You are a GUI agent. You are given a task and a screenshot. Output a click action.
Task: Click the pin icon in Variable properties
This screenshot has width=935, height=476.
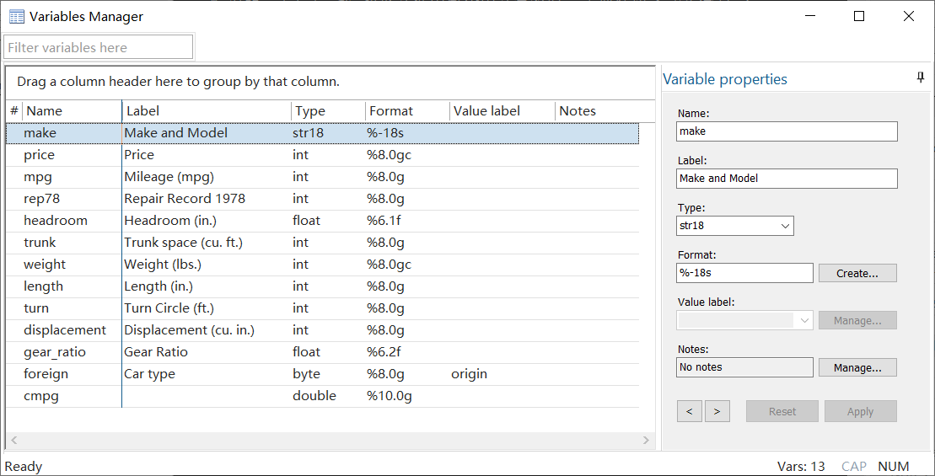(921, 78)
